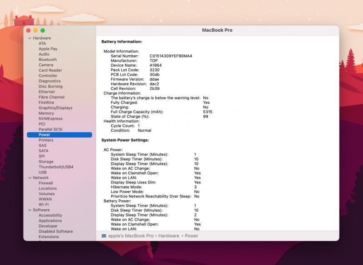The height and width of the screenshot is (265, 363).
Task: Open WWAN under Network
Action: pos(45,199)
